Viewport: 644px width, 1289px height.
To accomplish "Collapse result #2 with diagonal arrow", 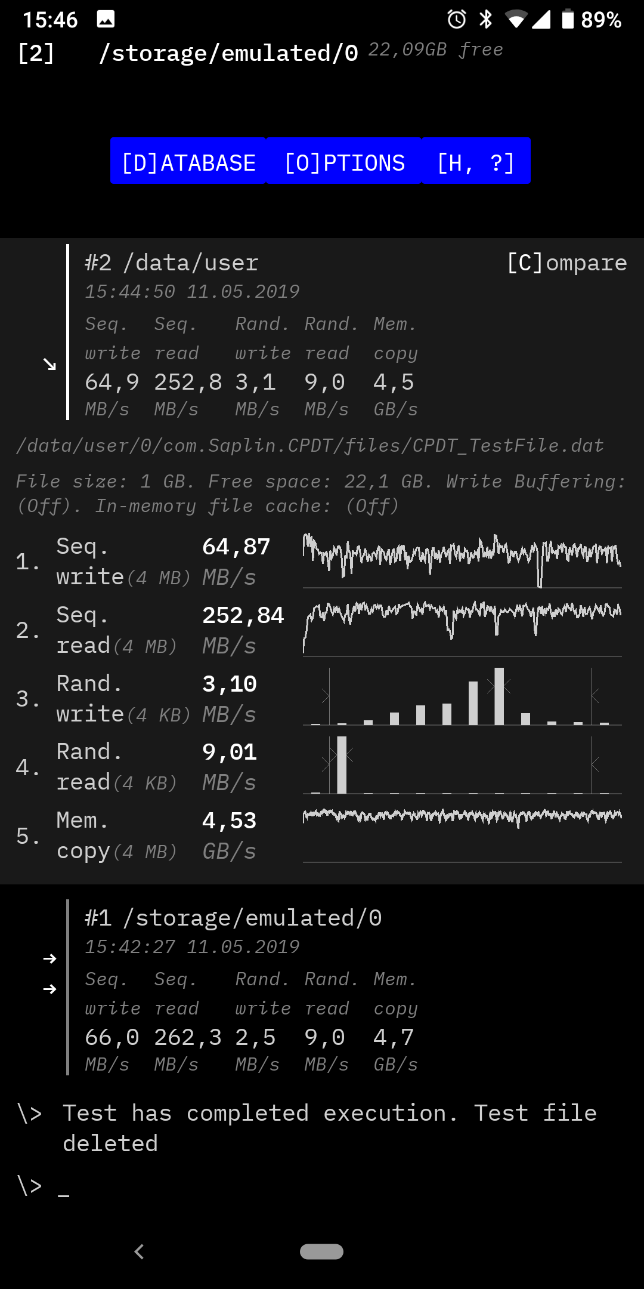I will click(49, 364).
